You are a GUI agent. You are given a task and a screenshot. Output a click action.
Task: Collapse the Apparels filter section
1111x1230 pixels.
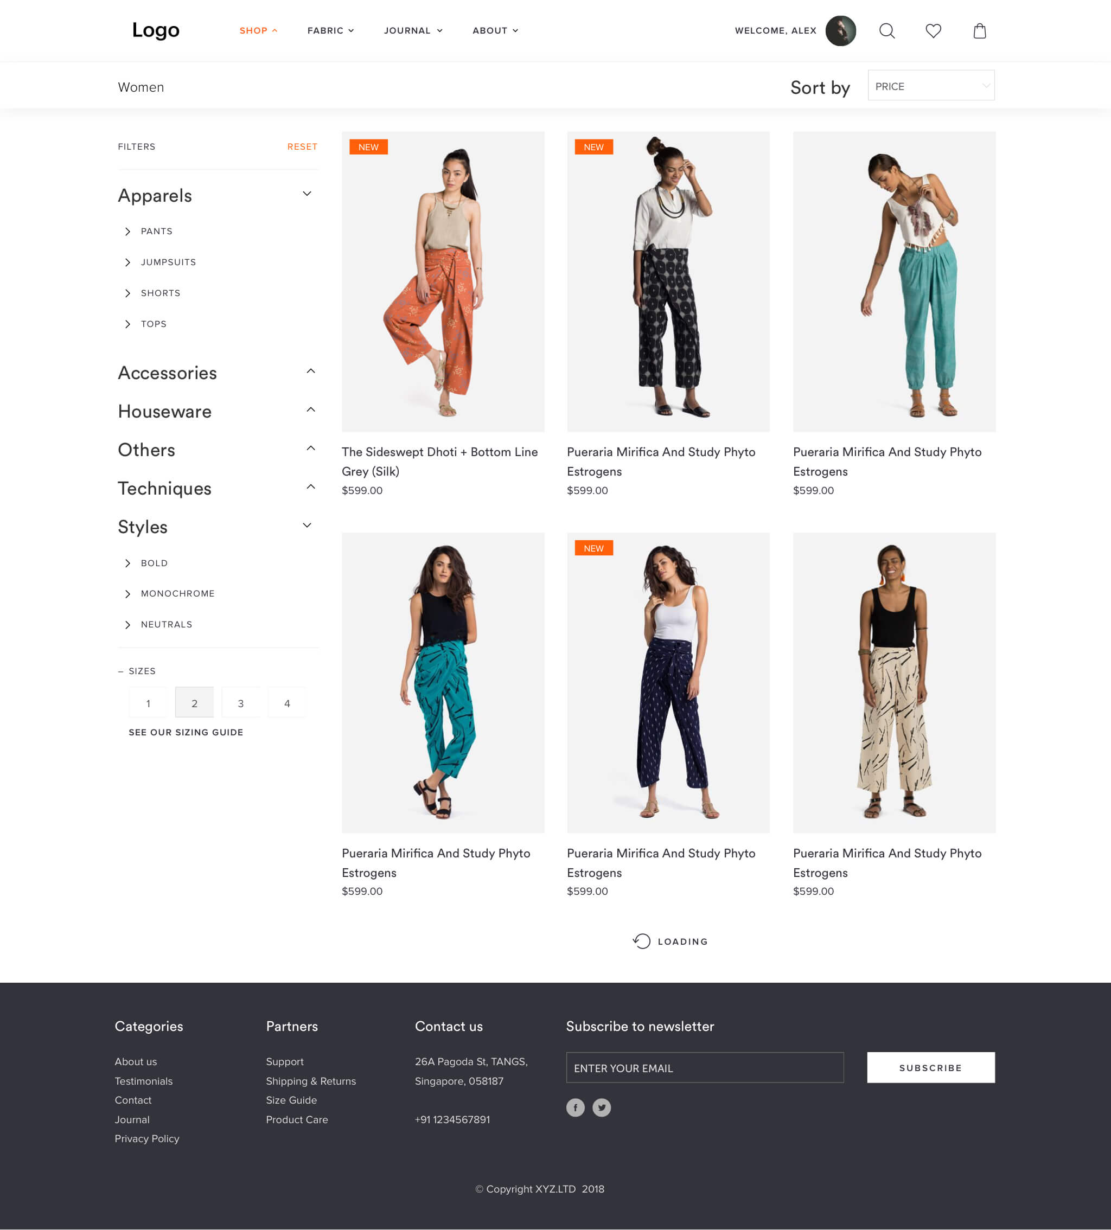[308, 194]
